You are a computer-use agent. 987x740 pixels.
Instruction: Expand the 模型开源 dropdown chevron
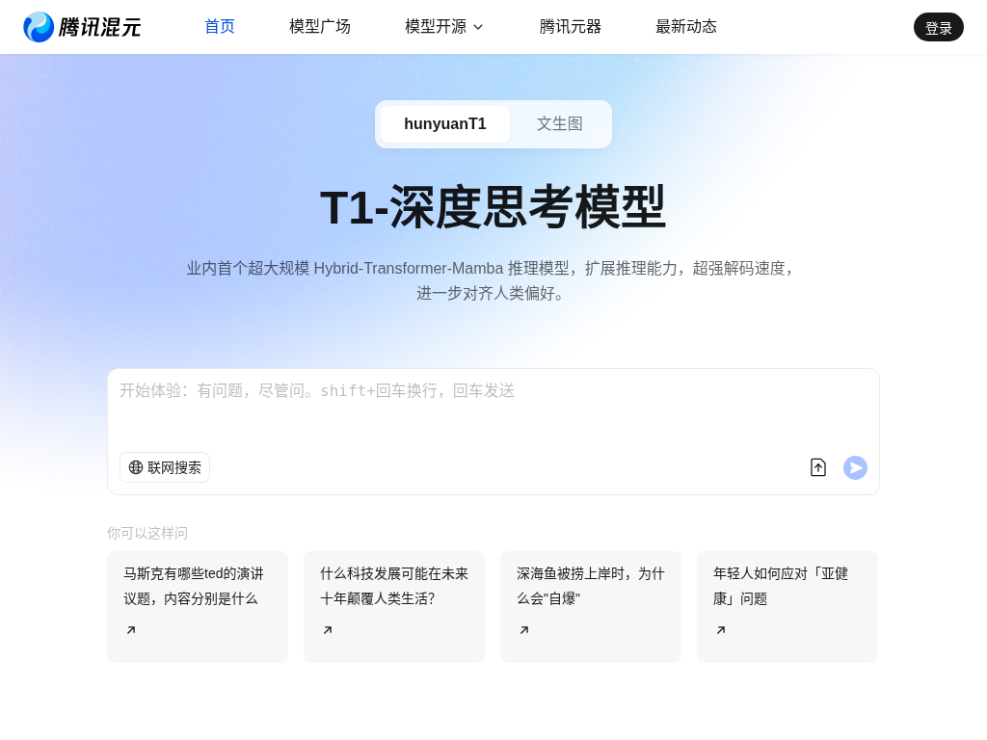[478, 27]
